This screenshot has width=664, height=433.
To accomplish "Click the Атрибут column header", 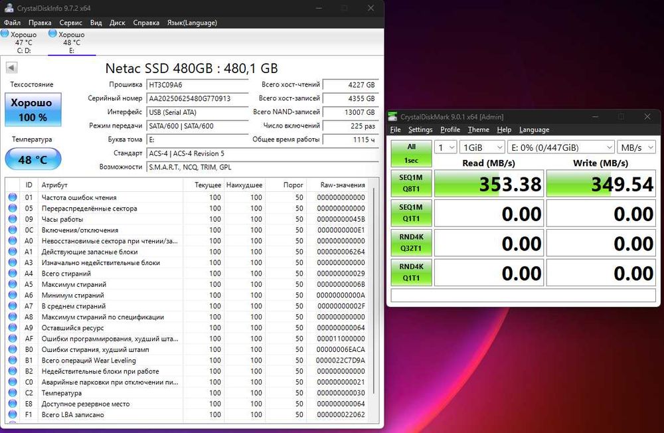I will 111,185.
